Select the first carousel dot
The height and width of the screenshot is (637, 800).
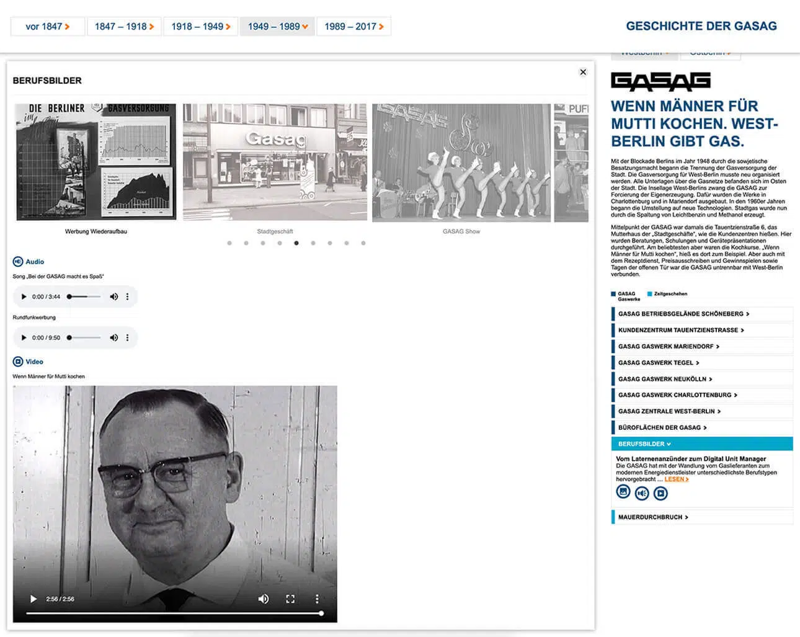(x=229, y=243)
